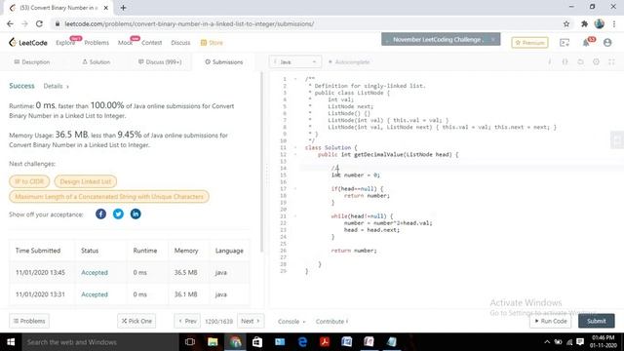This screenshot has width=624, height=351.
Task: Open Contest in the navigation bar
Action: [x=152, y=43]
